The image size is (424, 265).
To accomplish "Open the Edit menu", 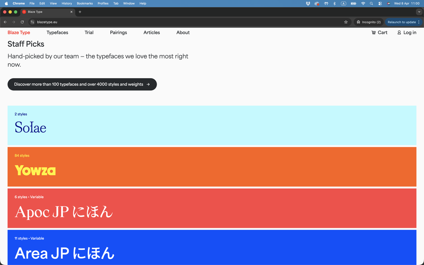I will 42,4.
